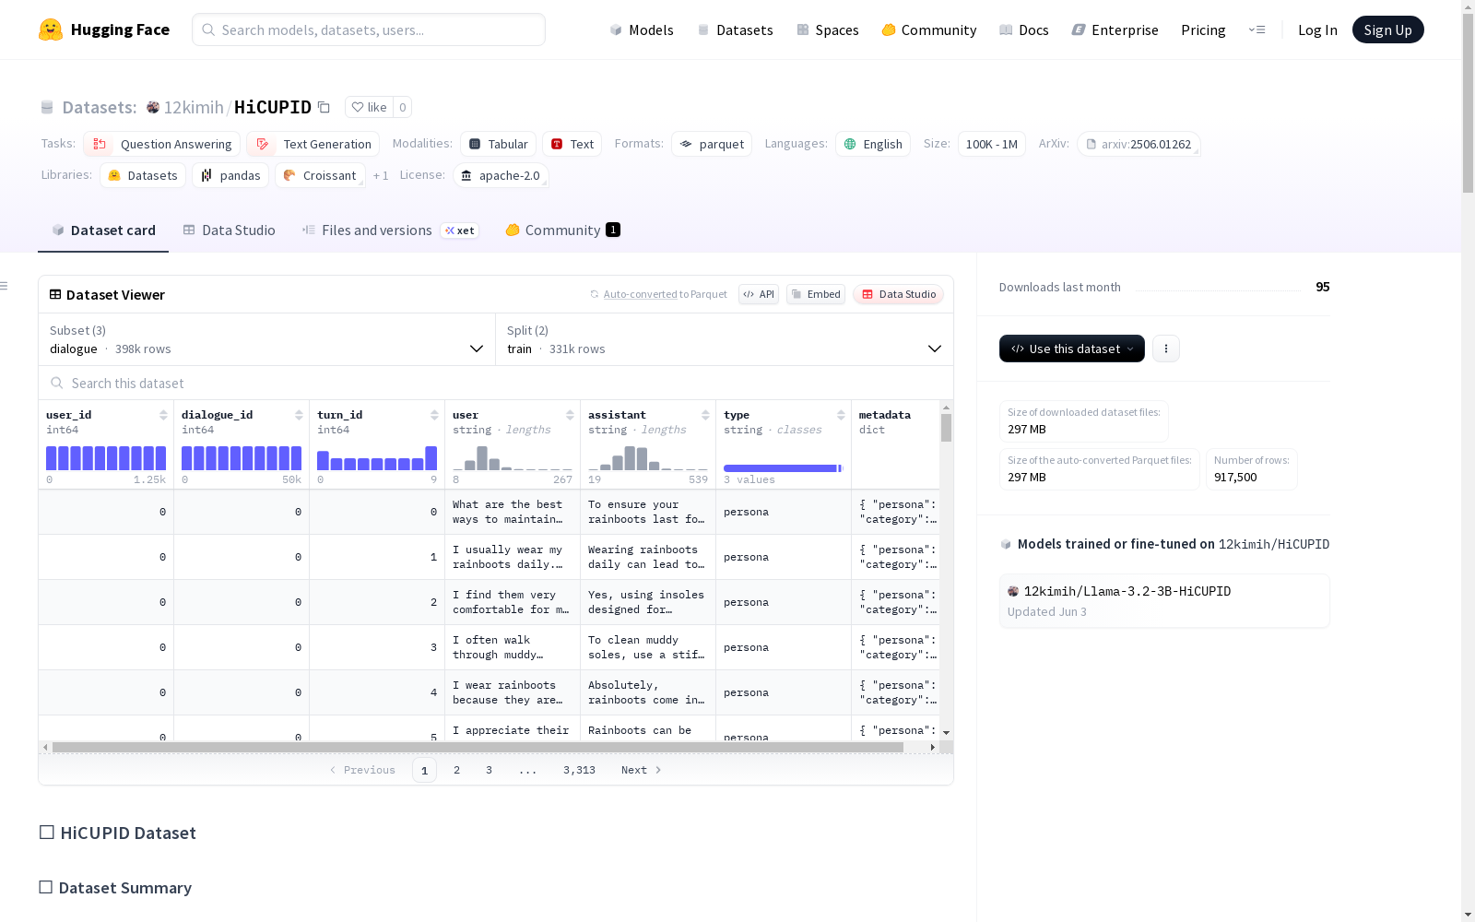Click Next page in pagination
The width and height of the screenshot is (1475, 922).
point(641,770)
